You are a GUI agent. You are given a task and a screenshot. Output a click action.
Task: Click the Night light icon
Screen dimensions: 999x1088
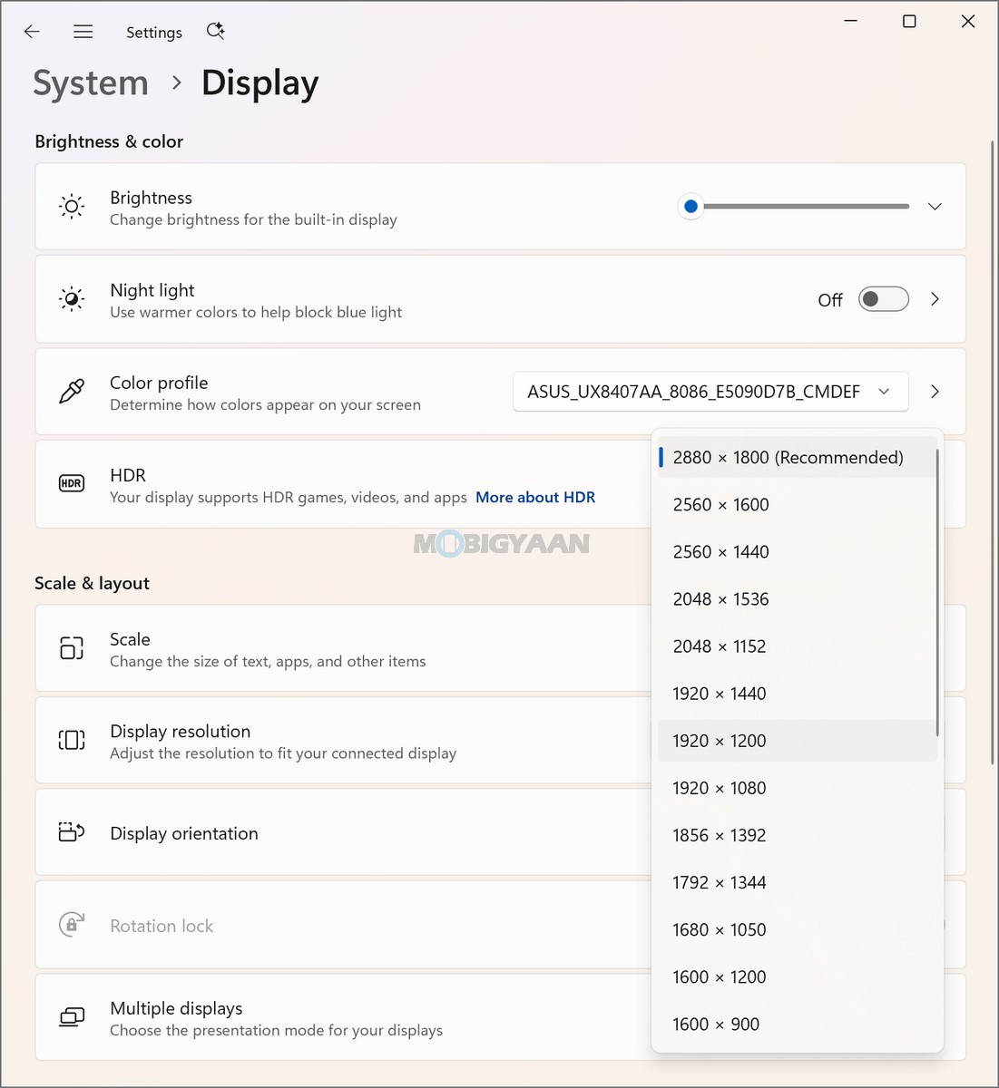(72, 299)
